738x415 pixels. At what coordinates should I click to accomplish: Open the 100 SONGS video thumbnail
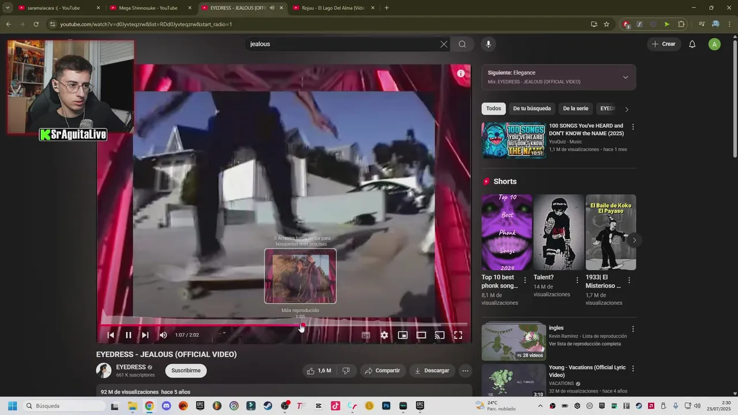(x=514, y=140)
